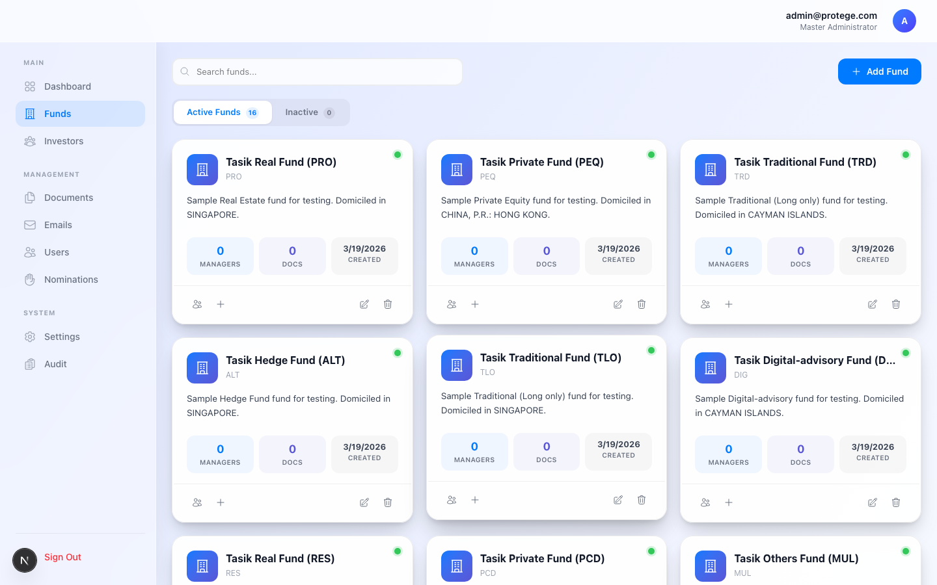Toggle the green status dot on Tasik Traditional Fund (TRD)
This screenshot has height=585, width=937.
click(905, 155)
